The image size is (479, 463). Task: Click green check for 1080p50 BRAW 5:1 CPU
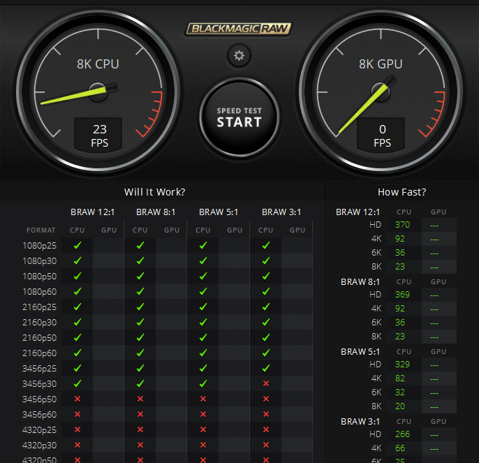click(x=203, y=276)
